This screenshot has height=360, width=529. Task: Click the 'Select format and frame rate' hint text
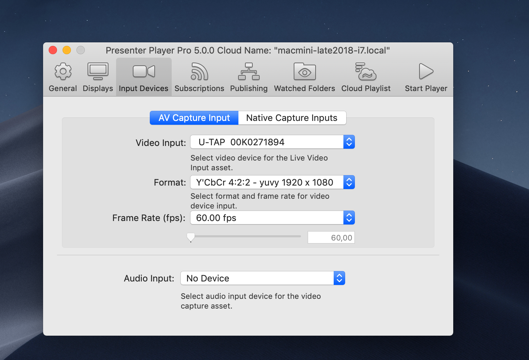(x=260, y=201)
